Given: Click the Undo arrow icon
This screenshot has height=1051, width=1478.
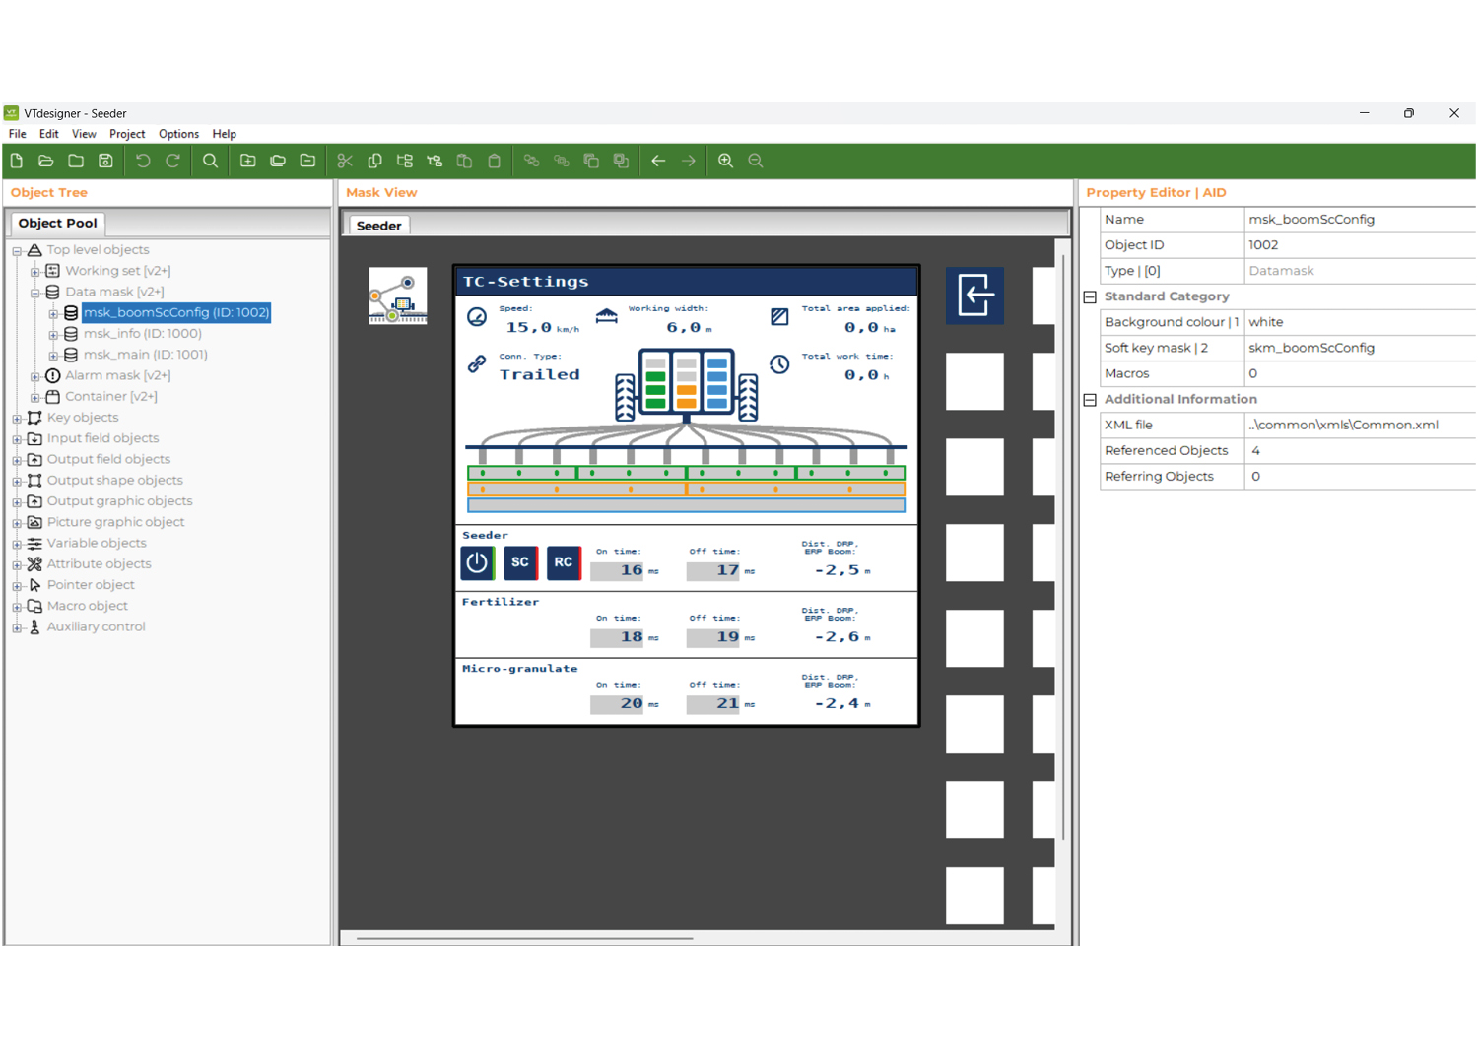Looking at the screenshot, I should (x=142, y=161).
